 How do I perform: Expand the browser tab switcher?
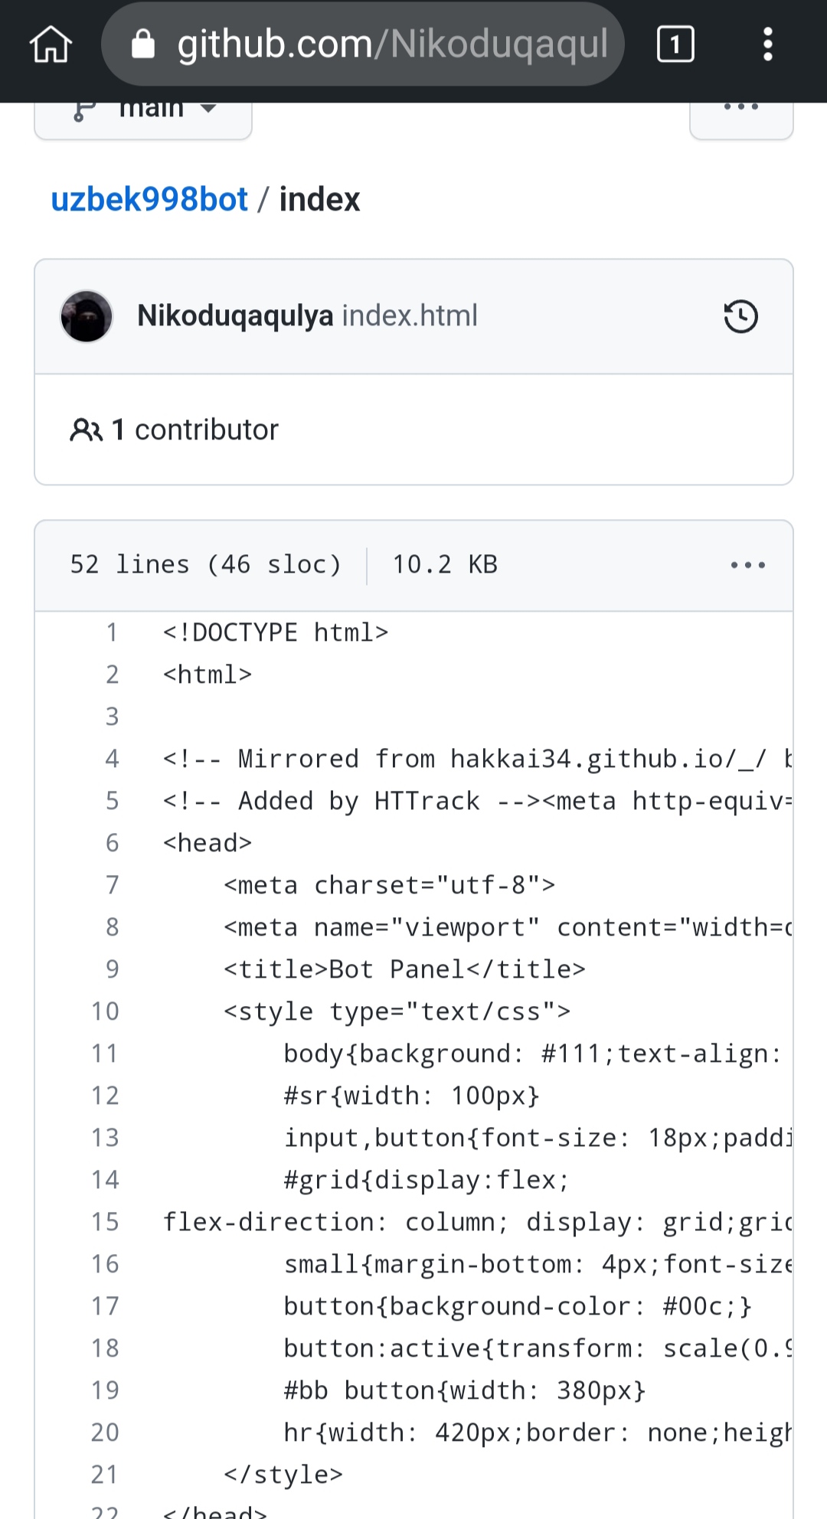click(675, 44)
